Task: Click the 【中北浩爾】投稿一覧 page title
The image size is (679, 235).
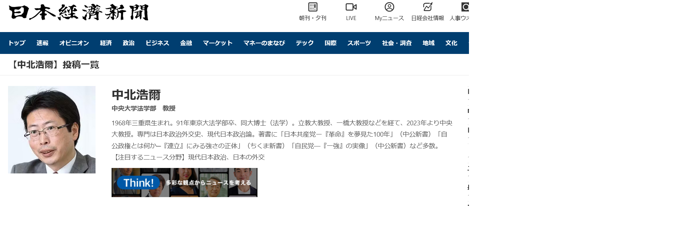Action: coord(54,65)
